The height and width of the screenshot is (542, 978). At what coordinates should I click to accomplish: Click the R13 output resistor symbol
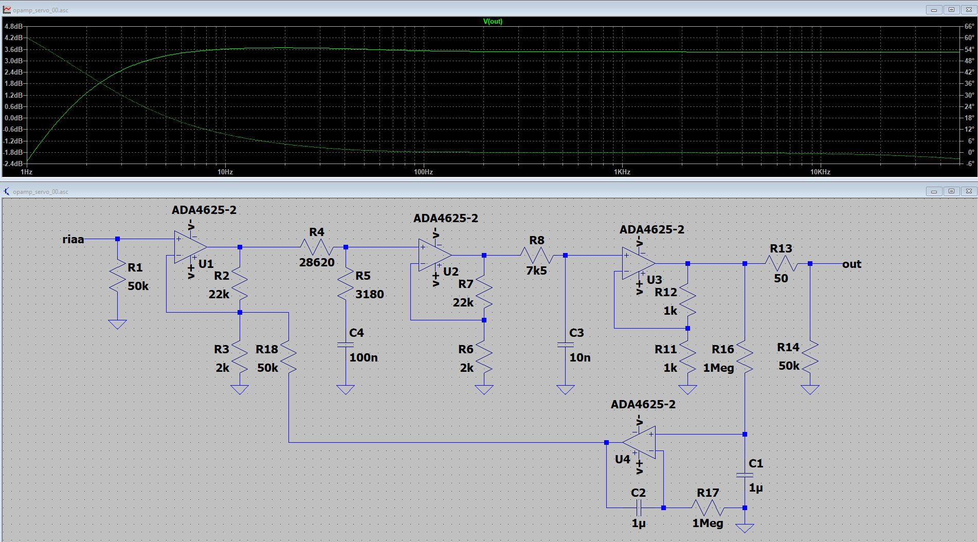(x=781, y=264)
